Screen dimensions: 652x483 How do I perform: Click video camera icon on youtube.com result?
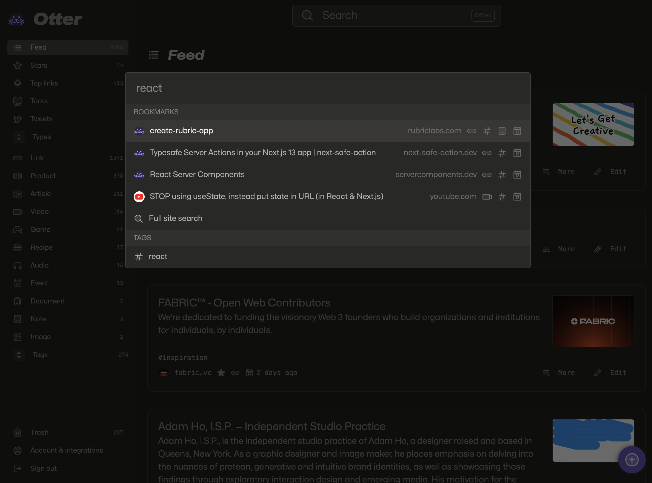[487, 197]
